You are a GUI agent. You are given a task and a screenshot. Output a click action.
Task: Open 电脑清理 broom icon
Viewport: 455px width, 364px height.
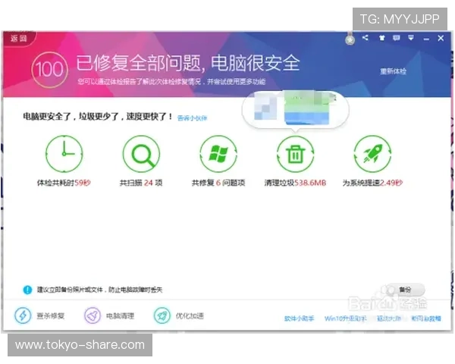tap(93, 315)
